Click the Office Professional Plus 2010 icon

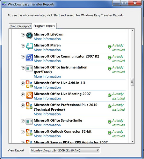29,106
